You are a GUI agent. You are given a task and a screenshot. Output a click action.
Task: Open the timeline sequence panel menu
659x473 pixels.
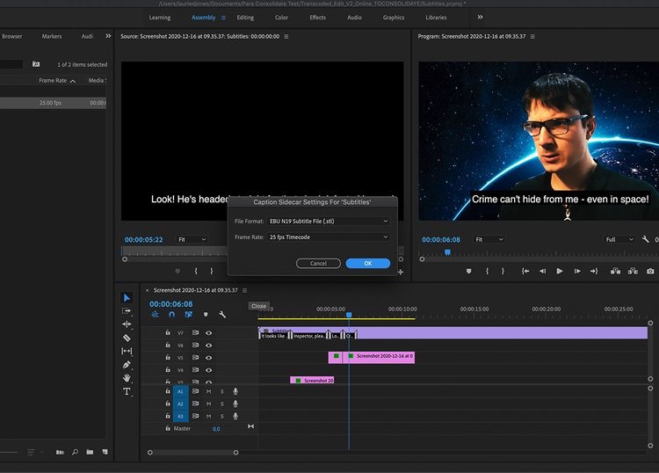point(244,290)
